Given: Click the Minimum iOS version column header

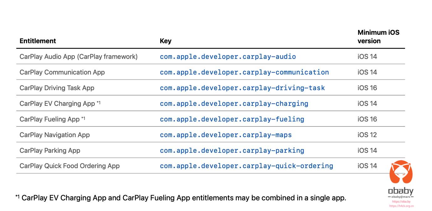Looking at the screenshot, I should pos(378,37).
